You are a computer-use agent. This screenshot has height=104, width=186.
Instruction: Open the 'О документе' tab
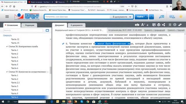coord(76,25)
